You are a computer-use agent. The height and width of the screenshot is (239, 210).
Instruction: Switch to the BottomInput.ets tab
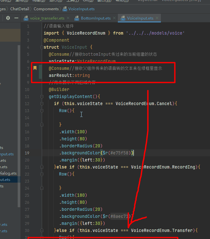coord(95,19)
